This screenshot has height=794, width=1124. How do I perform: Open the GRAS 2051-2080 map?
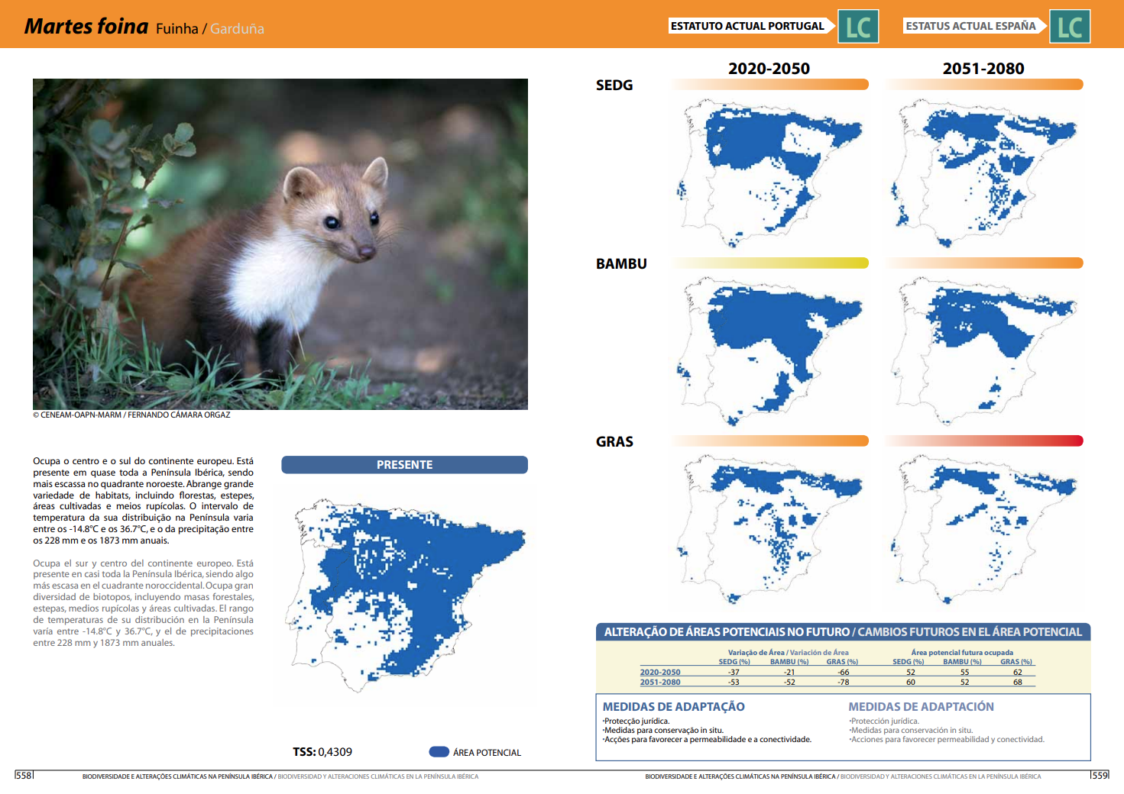tap(984, 529)
